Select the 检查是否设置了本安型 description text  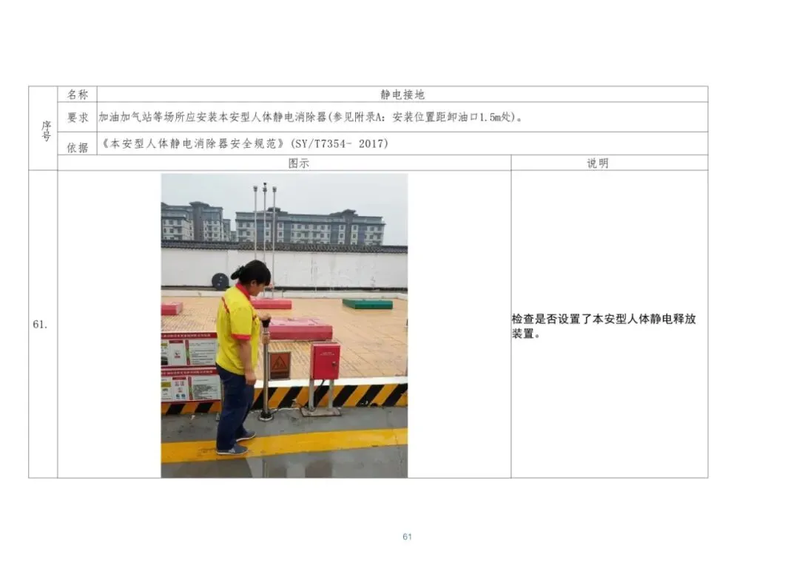[x=604, y=326]
